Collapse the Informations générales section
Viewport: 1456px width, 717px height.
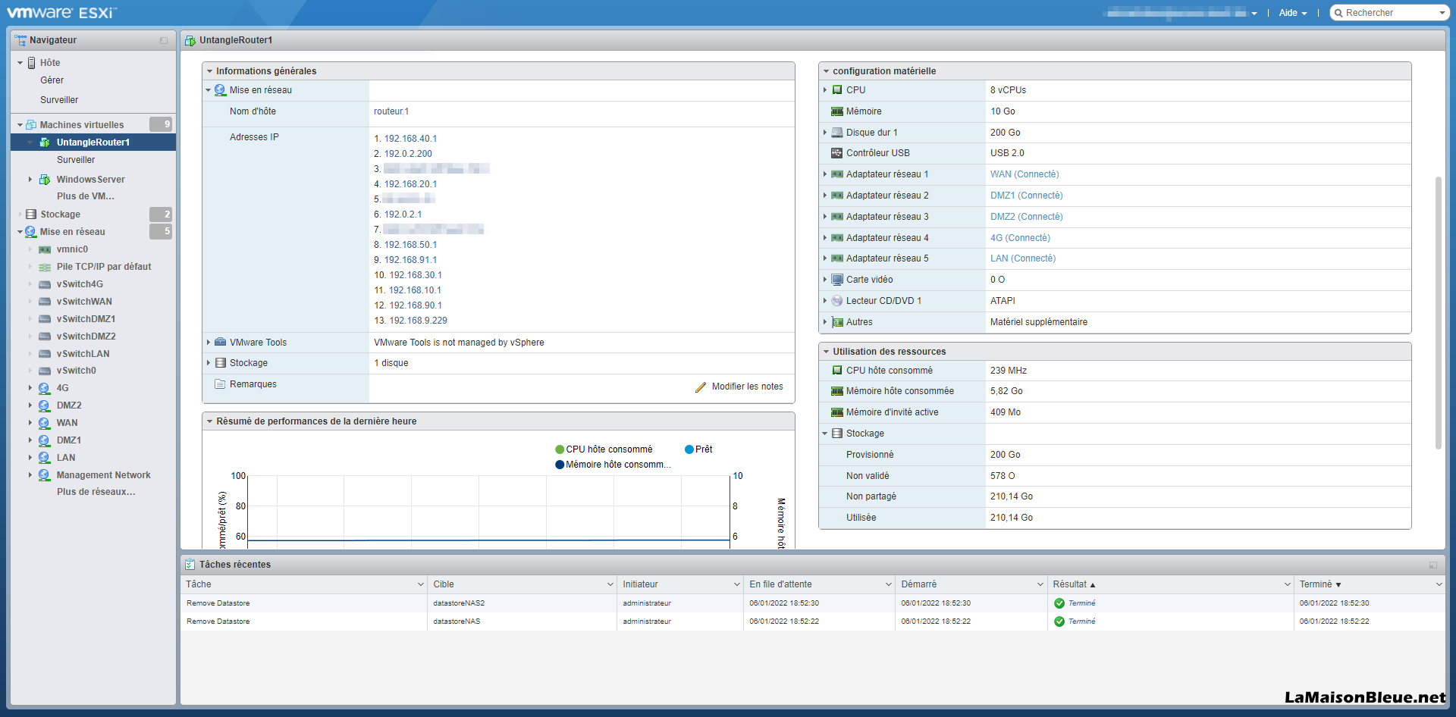click(209, 71)
